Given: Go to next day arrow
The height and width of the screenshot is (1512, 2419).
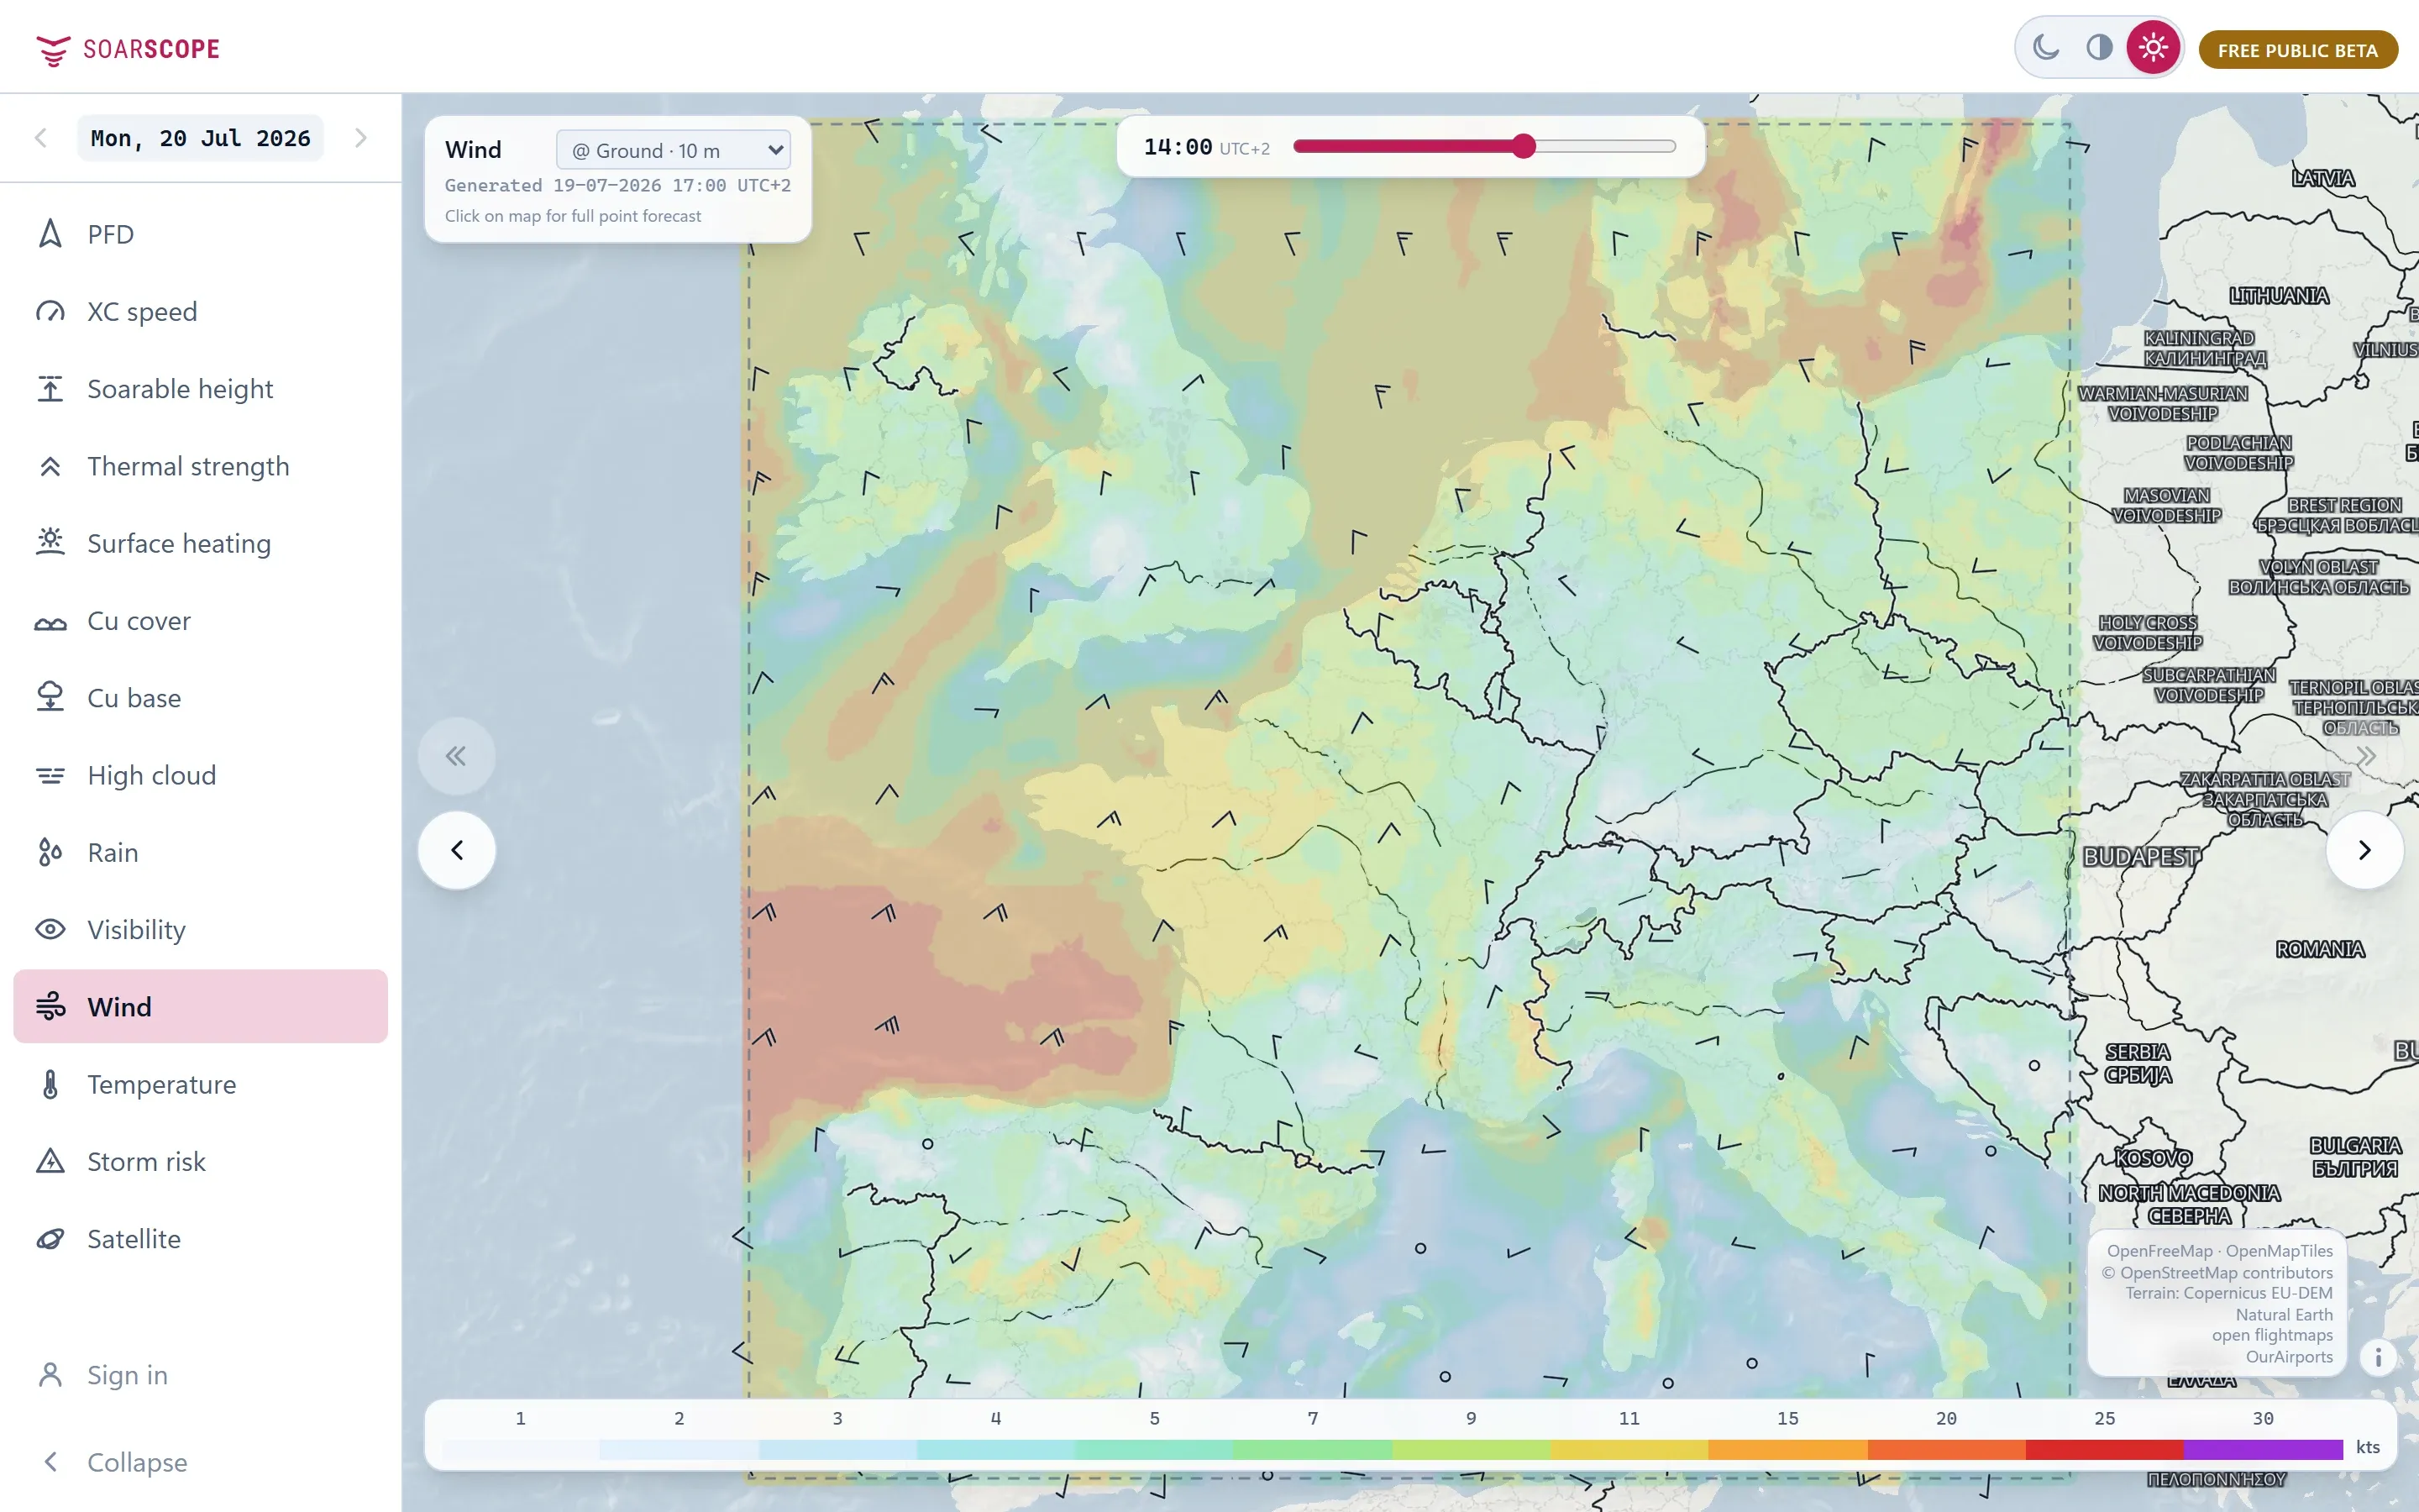Looking at the screenshot, I should click(x=361, y=138).
